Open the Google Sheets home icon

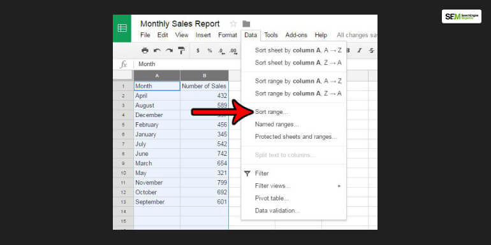click(x=122, y=28)
